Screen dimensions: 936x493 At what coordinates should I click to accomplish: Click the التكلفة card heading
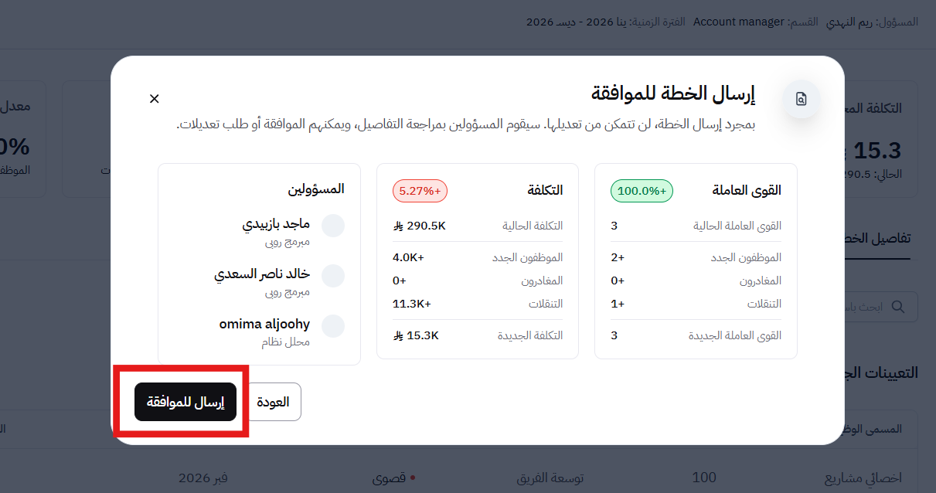click(x=544, y=190)
